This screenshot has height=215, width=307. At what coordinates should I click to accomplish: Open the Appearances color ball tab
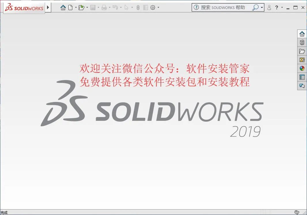pos(302,68)
